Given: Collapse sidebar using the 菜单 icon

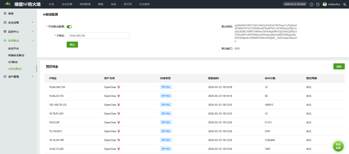Looking at the screenshot, I should [x=5, y=13].
